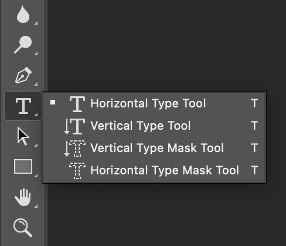Click the active-tool square marker beside Horizontal Type

pos(53,102)
